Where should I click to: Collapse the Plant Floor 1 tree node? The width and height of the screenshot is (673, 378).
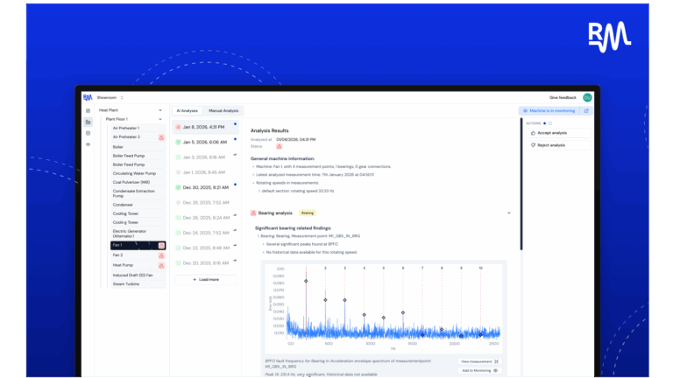coord(160,119)
